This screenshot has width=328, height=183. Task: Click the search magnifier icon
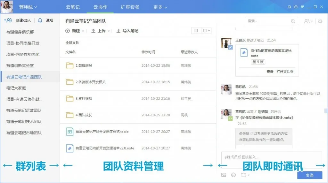click(293, 21)
